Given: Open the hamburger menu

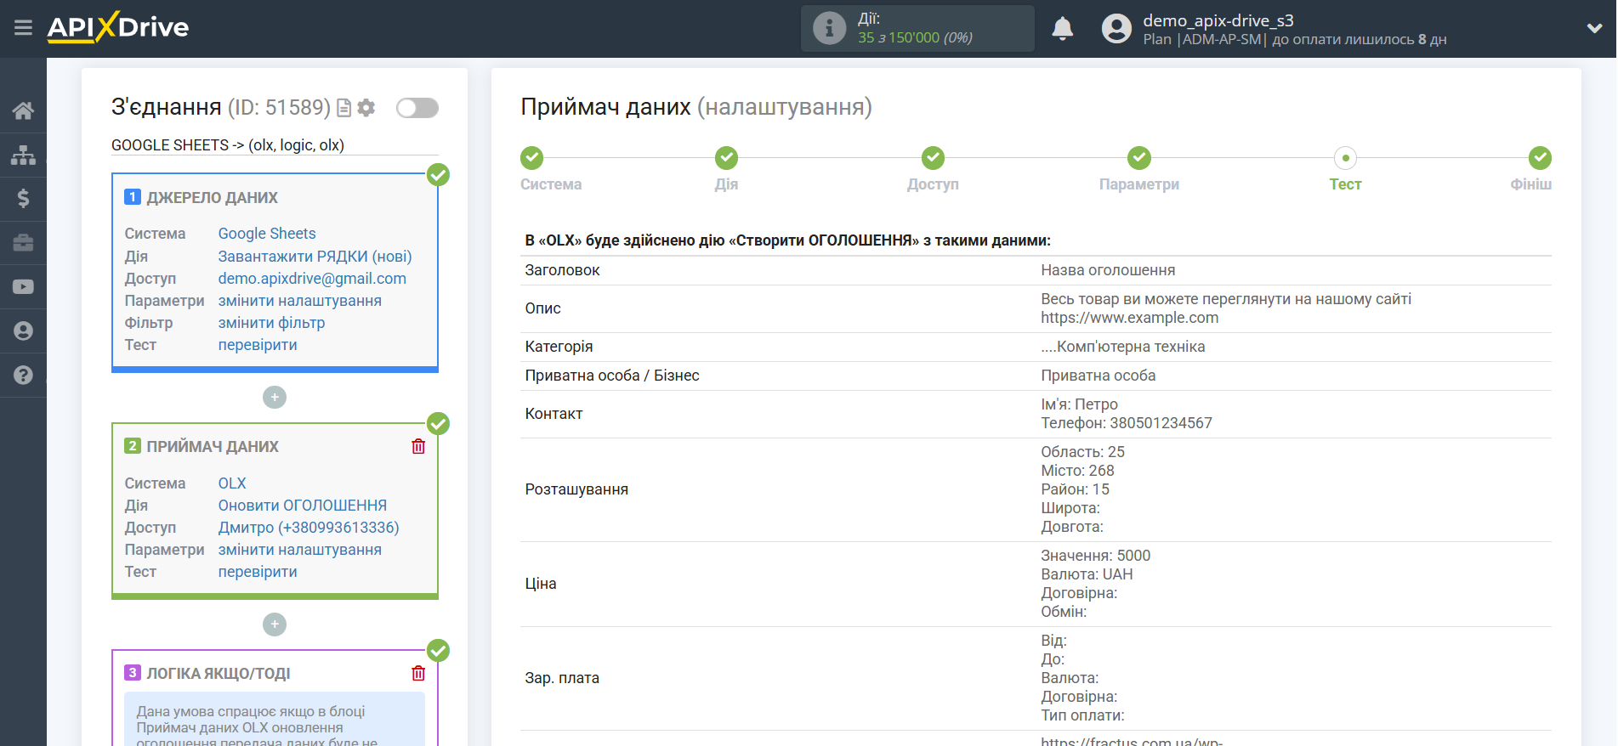Looking at the screenshot, I should 23,28.
